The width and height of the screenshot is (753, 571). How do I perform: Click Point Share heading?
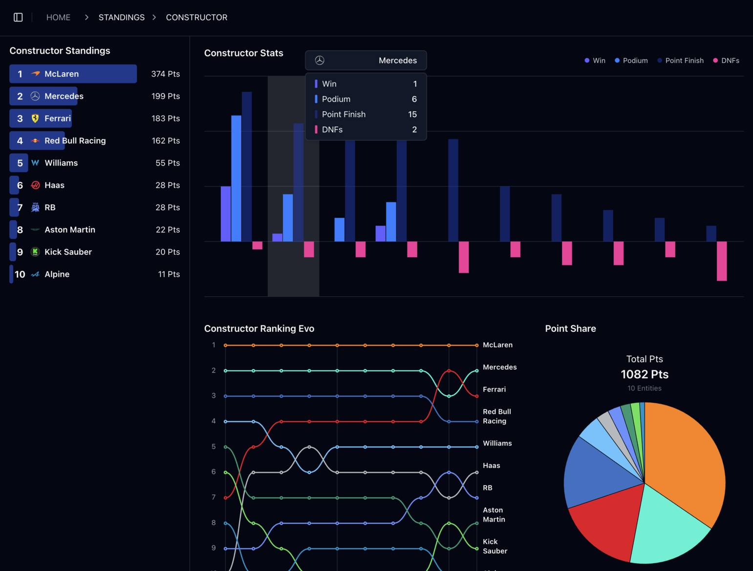tap(570, 328)
